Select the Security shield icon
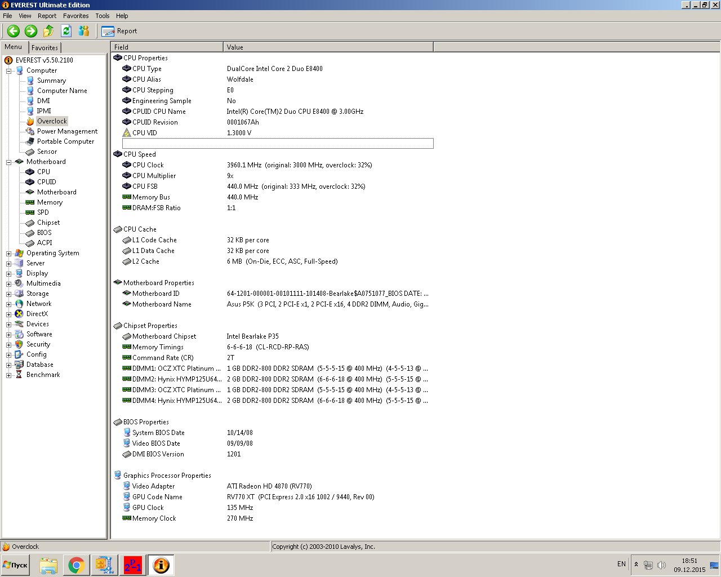Image resolution: width=721 pixels, height=577 pixels. coord(19,344)
